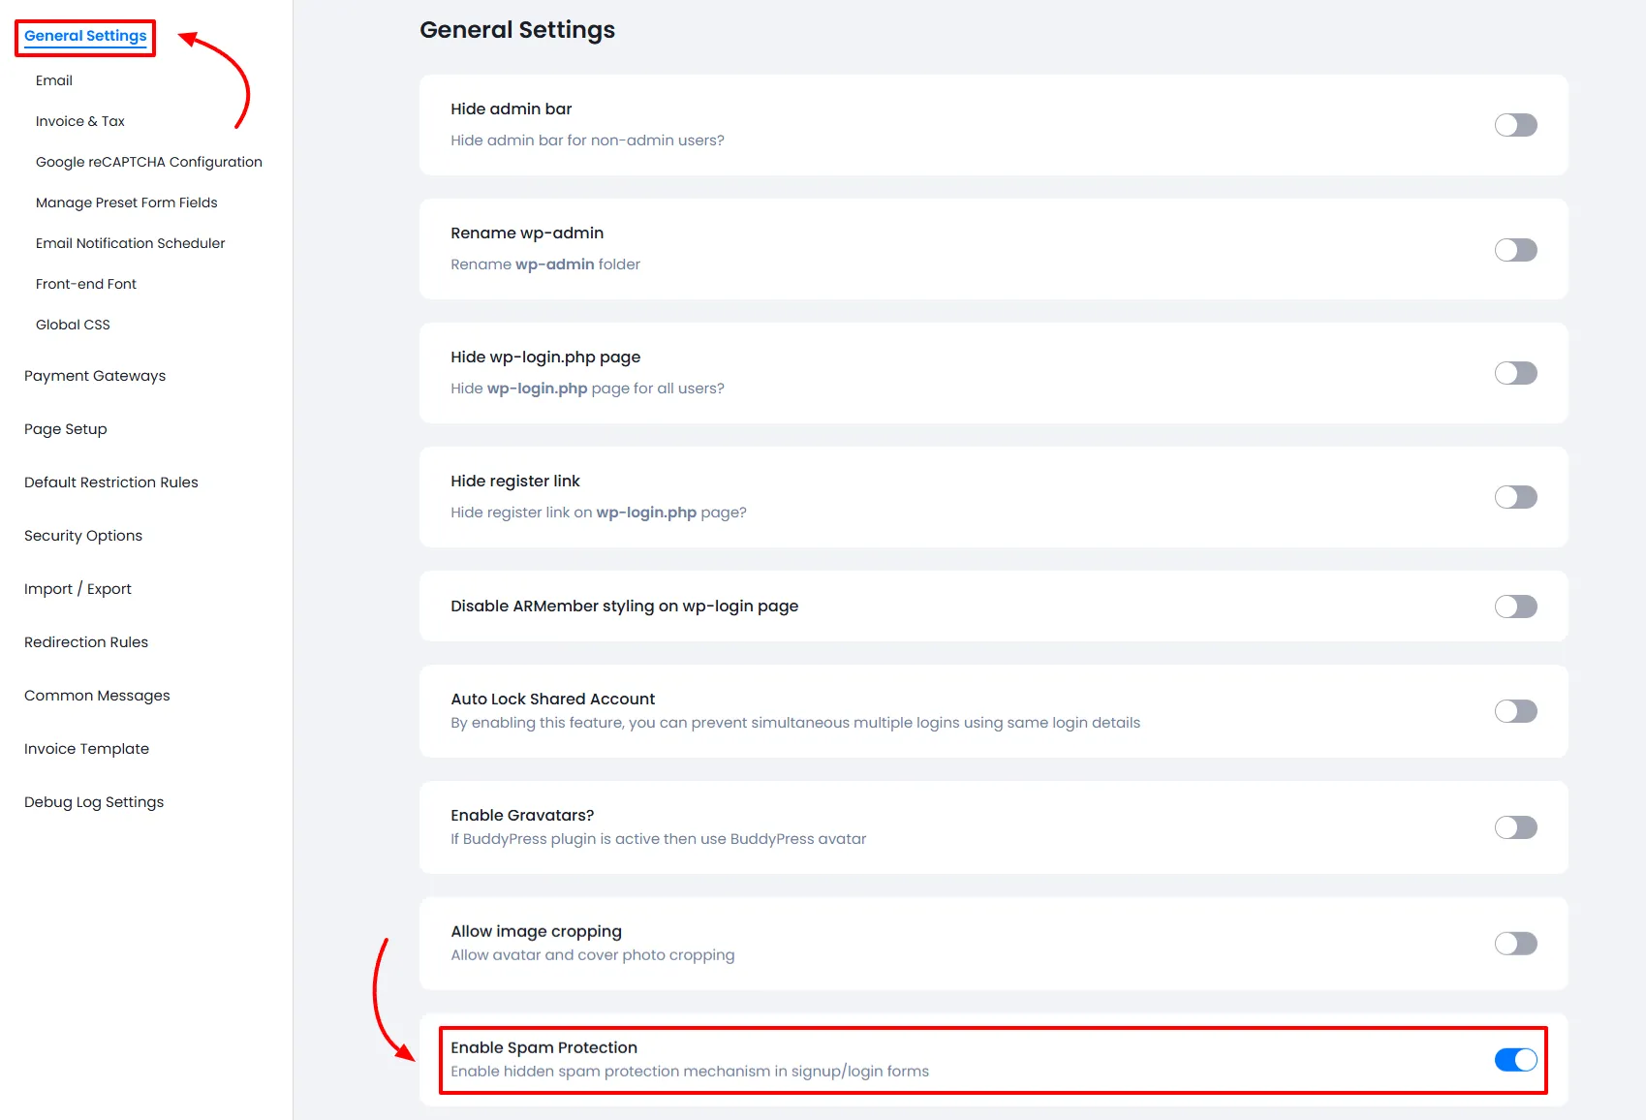Open the Email settings section
1646x1120 pixels.
point(53,80)
